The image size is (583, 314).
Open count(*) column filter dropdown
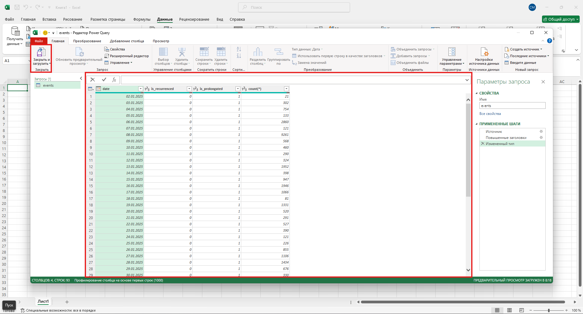[286, 89]
